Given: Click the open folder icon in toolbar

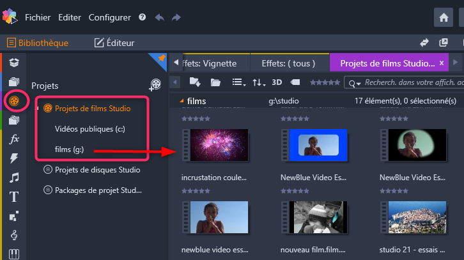Looking at the screenshot, I should [215, 82].
